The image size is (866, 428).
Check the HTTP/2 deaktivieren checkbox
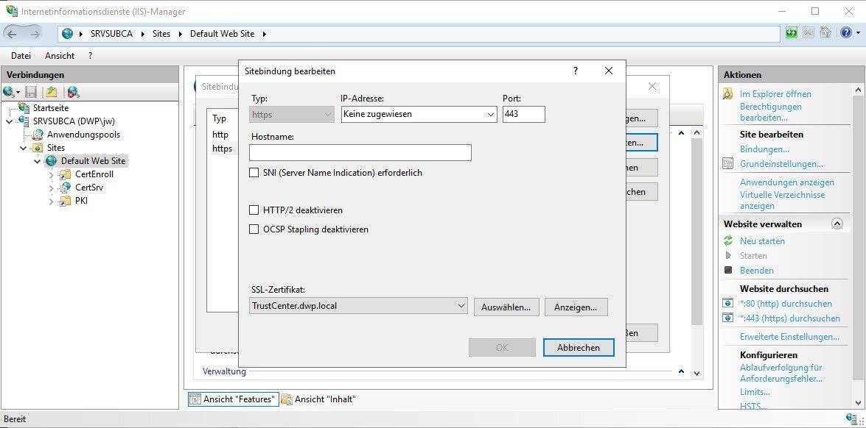(254, 210)
